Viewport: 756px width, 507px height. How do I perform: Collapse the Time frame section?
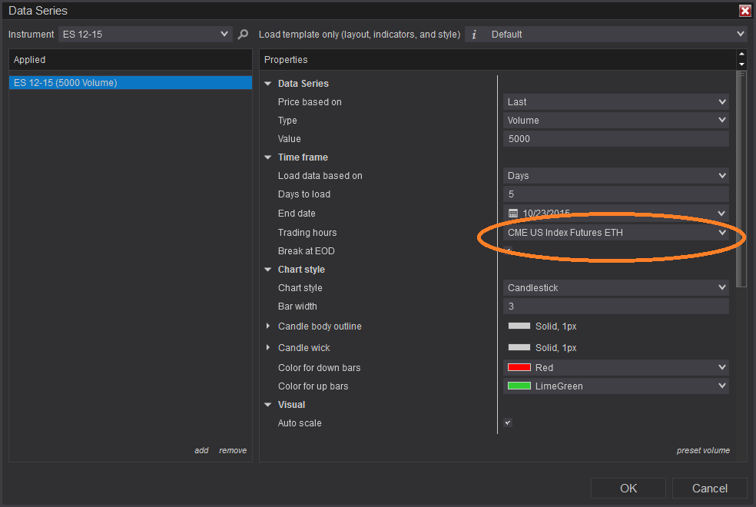click(x=268, y=157)
